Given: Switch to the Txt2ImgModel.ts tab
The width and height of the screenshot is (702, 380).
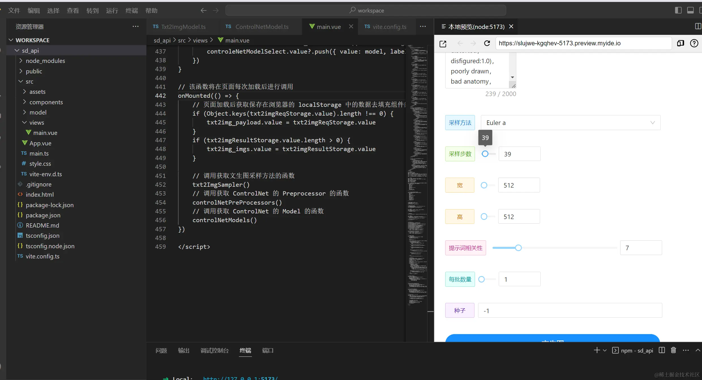Looking at the screenshot, I should pyautogui.click(x=183, y=27).
